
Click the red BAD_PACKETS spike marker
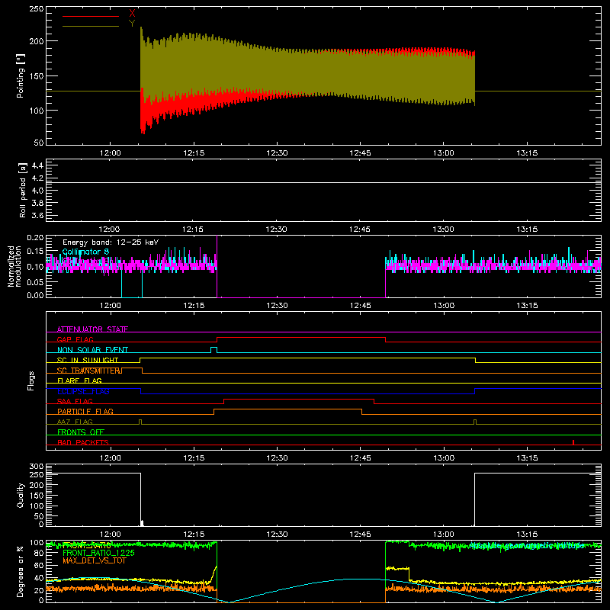[573, 442]
